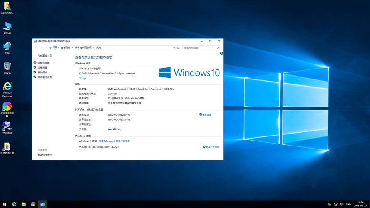
Task: Click Change settings (更改设置) link
Action: tap(207, 115)
